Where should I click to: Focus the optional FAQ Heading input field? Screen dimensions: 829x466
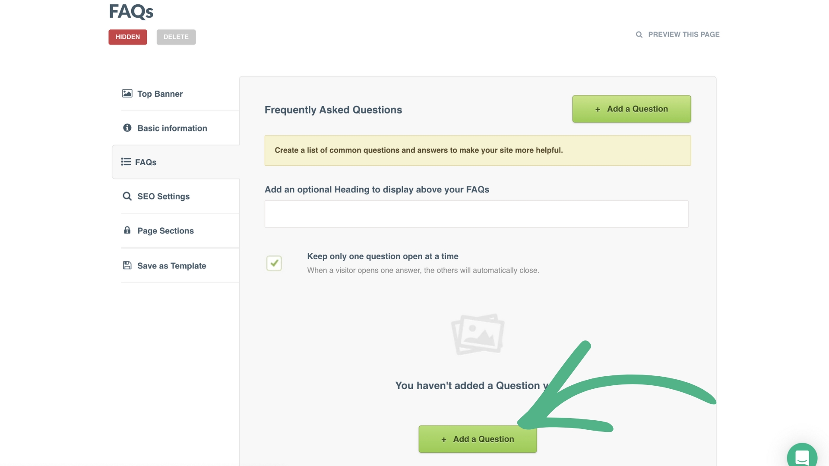(476, 214)
